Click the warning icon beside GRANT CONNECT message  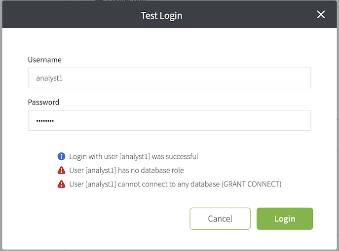[x=61, y=184]
